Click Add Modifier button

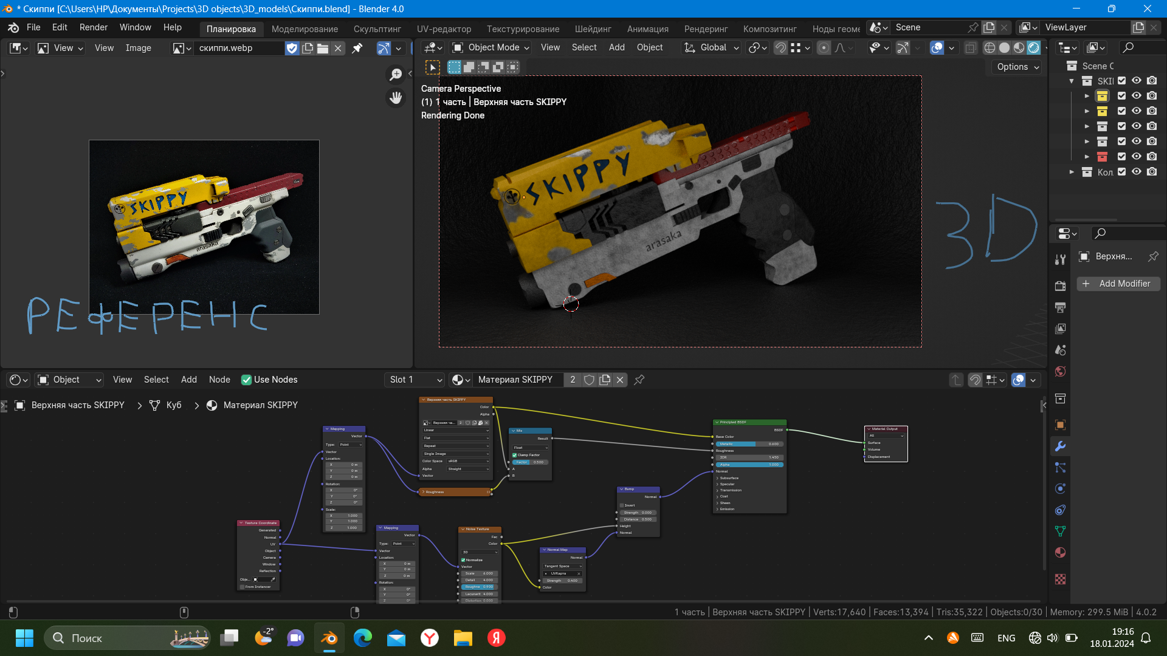tap(1118, 284)
